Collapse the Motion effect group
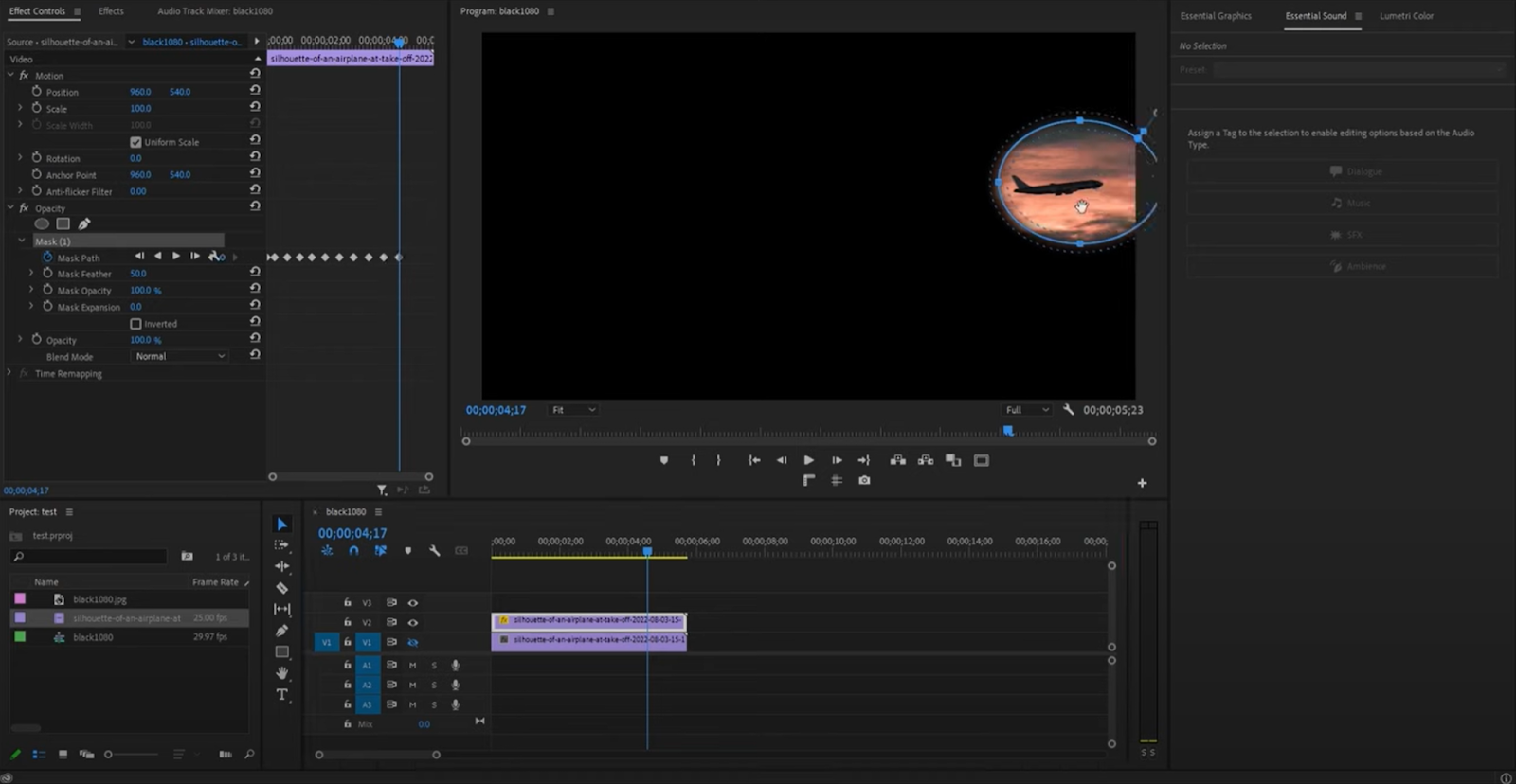This screenshot has height=784, width=1516. tap(10, 75)
